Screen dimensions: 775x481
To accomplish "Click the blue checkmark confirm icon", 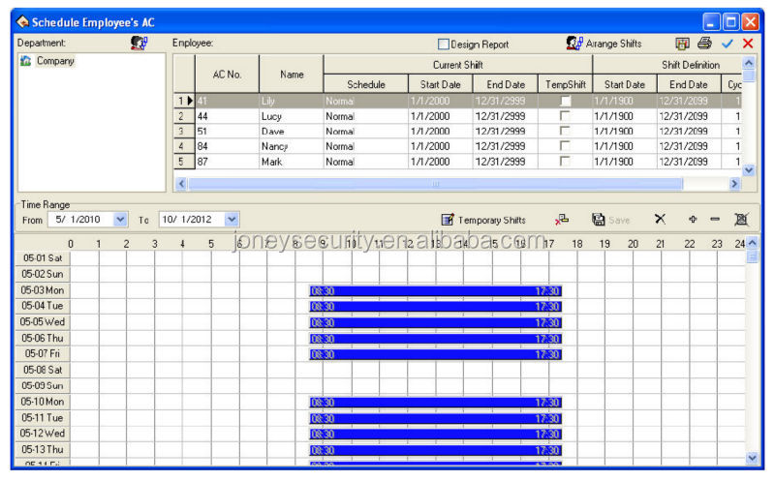I will (x=728, y=44).
